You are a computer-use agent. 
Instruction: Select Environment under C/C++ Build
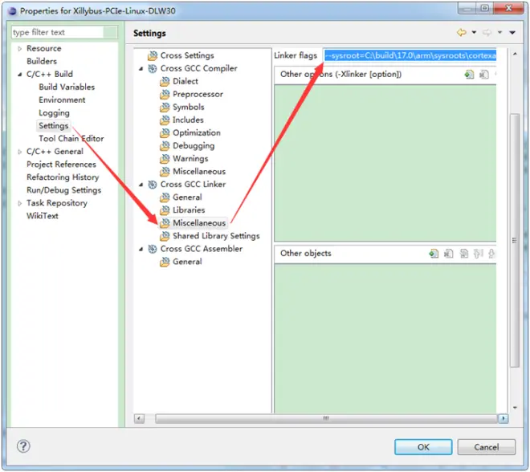click(x=62, y=100)
